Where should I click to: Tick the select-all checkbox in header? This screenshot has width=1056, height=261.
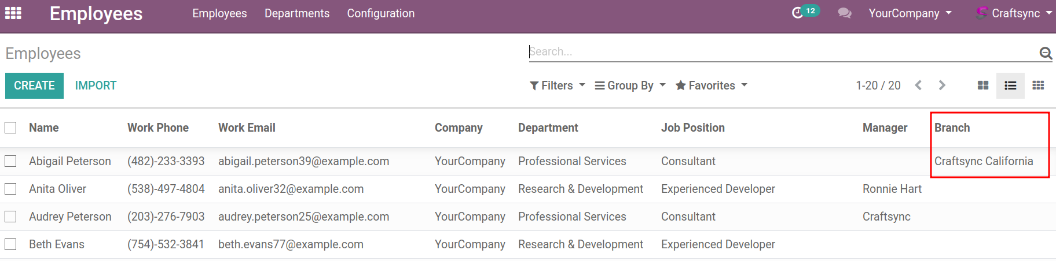10,128
